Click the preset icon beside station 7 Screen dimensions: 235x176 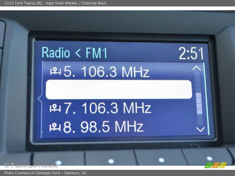pos(55,108)
